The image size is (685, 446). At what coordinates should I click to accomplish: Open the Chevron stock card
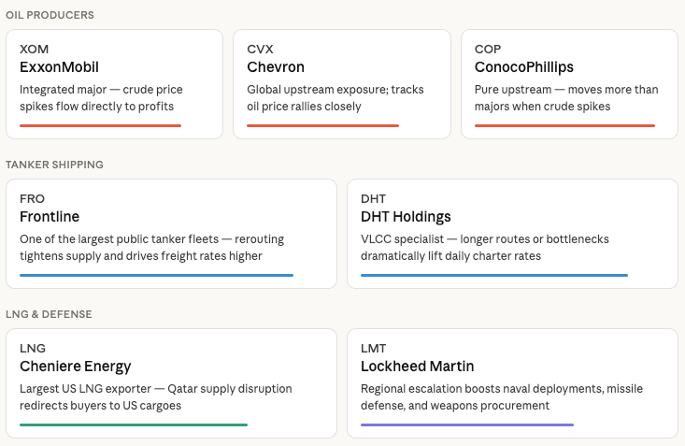342,84
